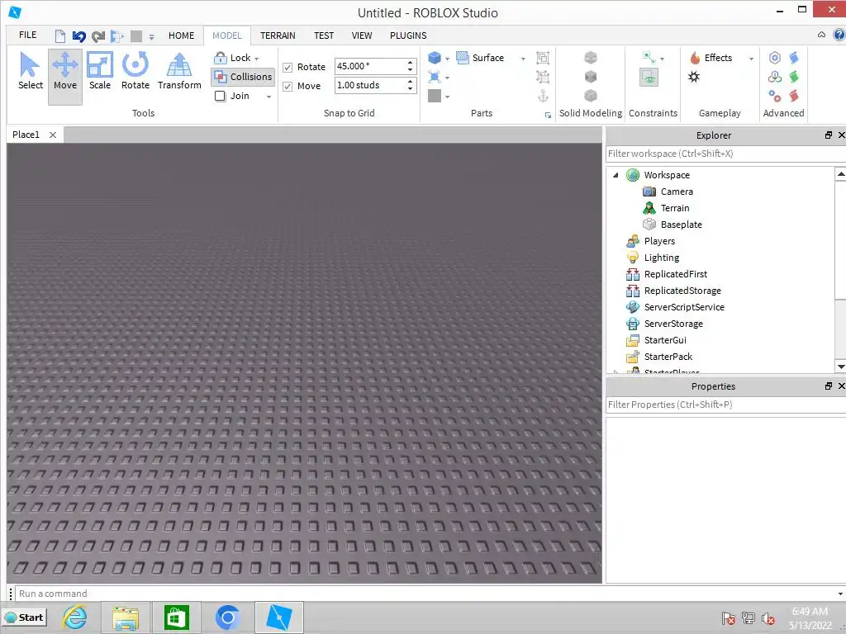Click the Filter Properties search field

(x=725, y=405)
